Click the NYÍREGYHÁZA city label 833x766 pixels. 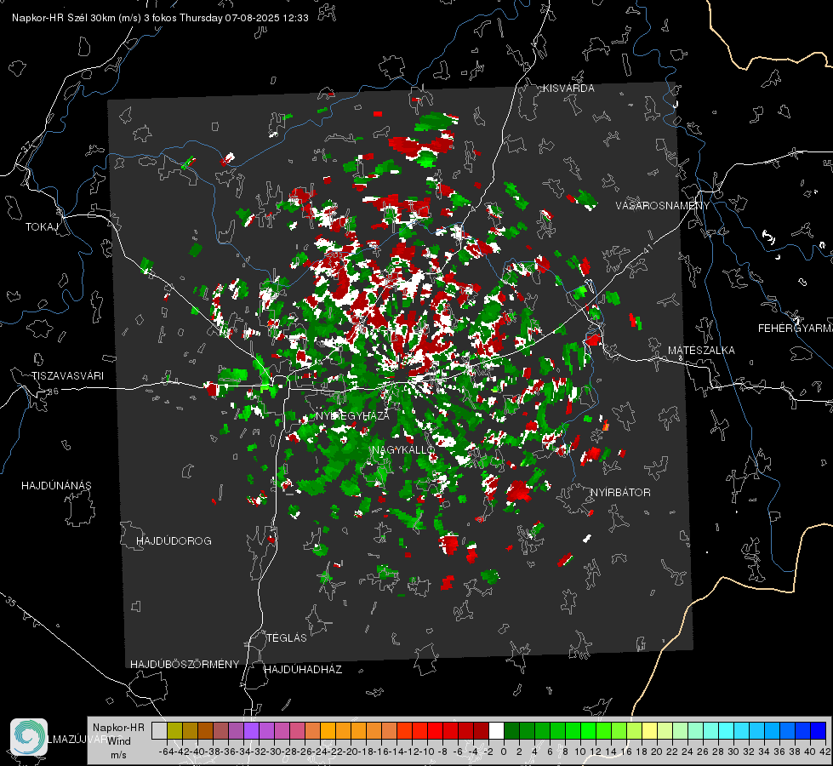(352, 415)
